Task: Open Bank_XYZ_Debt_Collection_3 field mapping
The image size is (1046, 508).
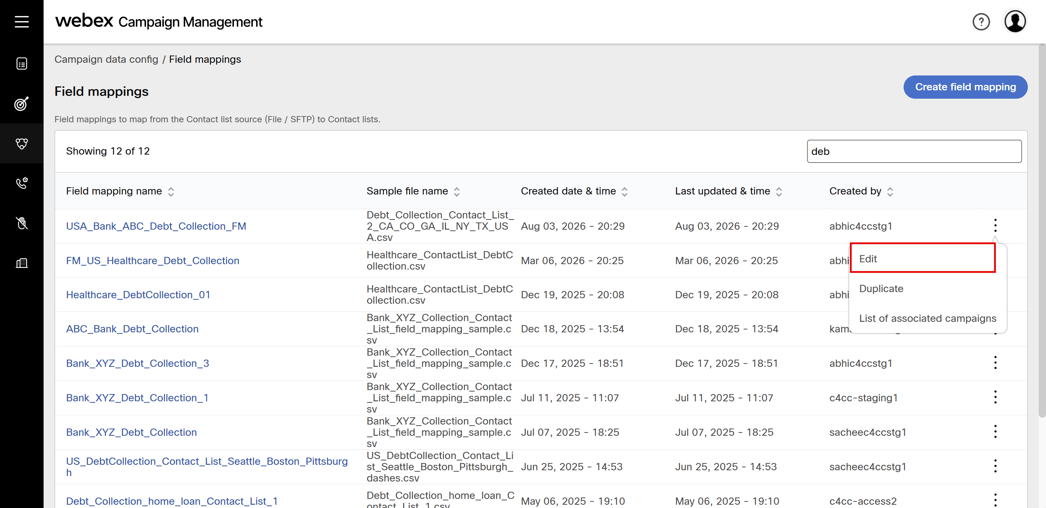Action: (138, 363)
